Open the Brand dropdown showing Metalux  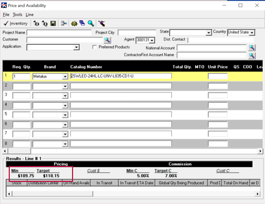pos(65,77)
